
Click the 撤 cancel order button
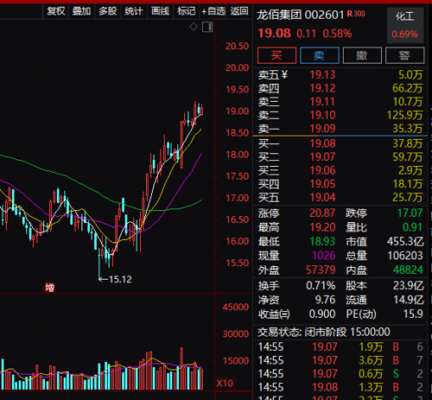pyautogui.click(x=362, y=55)
